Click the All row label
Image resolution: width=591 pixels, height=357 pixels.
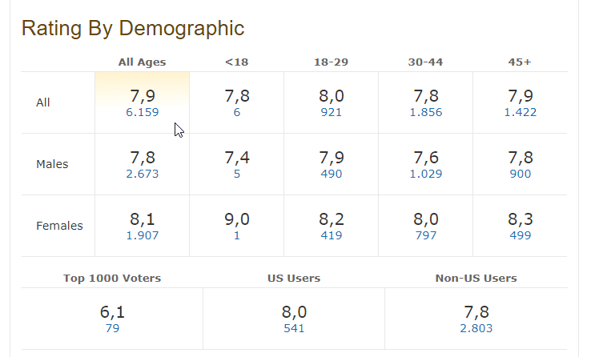click(43, 102)
